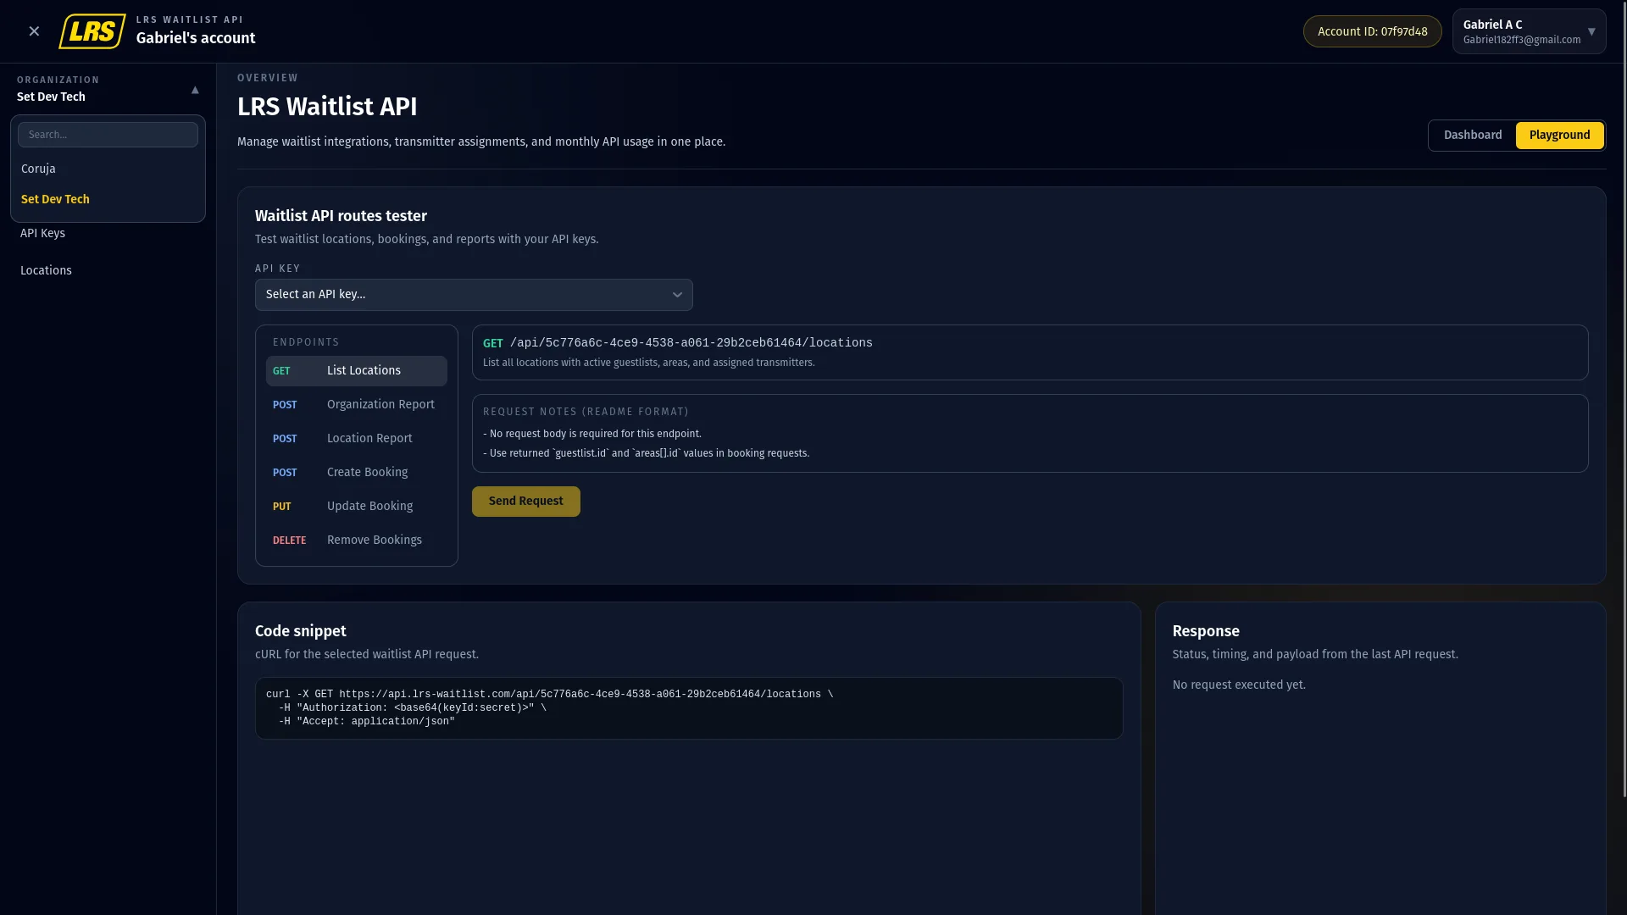Click the cURL code snippet block

(689, 708)
